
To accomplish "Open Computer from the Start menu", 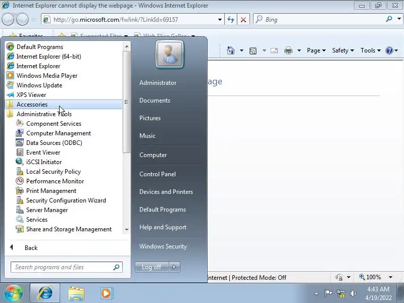I will click(153, 155).
